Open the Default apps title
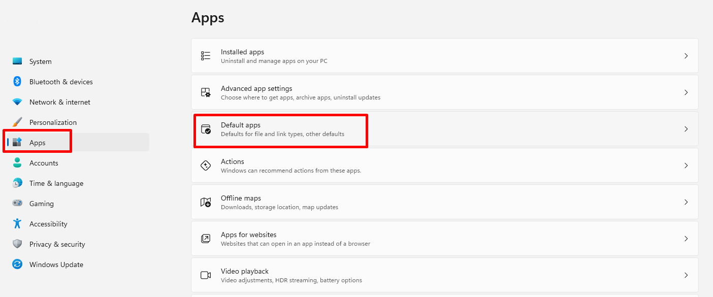The width and height of the screenshot is (713, 297). point(241,125)
